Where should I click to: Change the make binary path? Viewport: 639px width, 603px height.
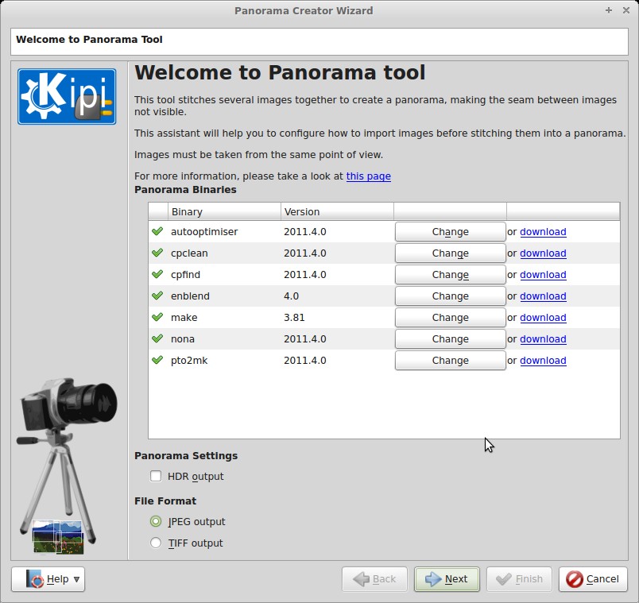pyautogui.click(x=451, y=318)
